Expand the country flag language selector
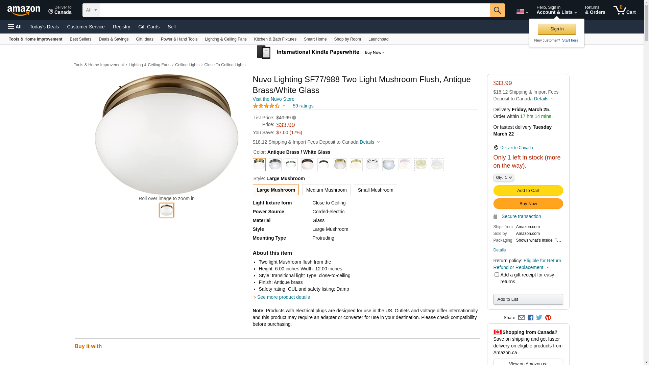This screenshot has width=649, height=365. pos(522,11)
